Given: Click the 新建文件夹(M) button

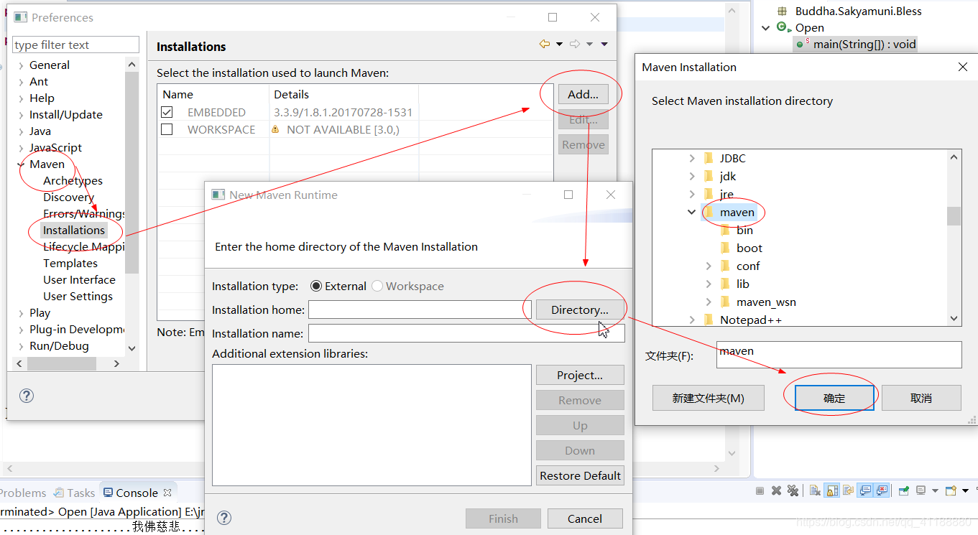Looking at the screenshot, I should pyautogui.click(x=708, y=398).
